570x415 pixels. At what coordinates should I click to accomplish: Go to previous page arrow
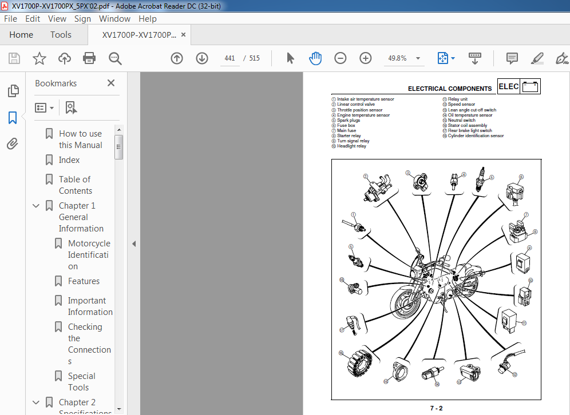[177, 58]
